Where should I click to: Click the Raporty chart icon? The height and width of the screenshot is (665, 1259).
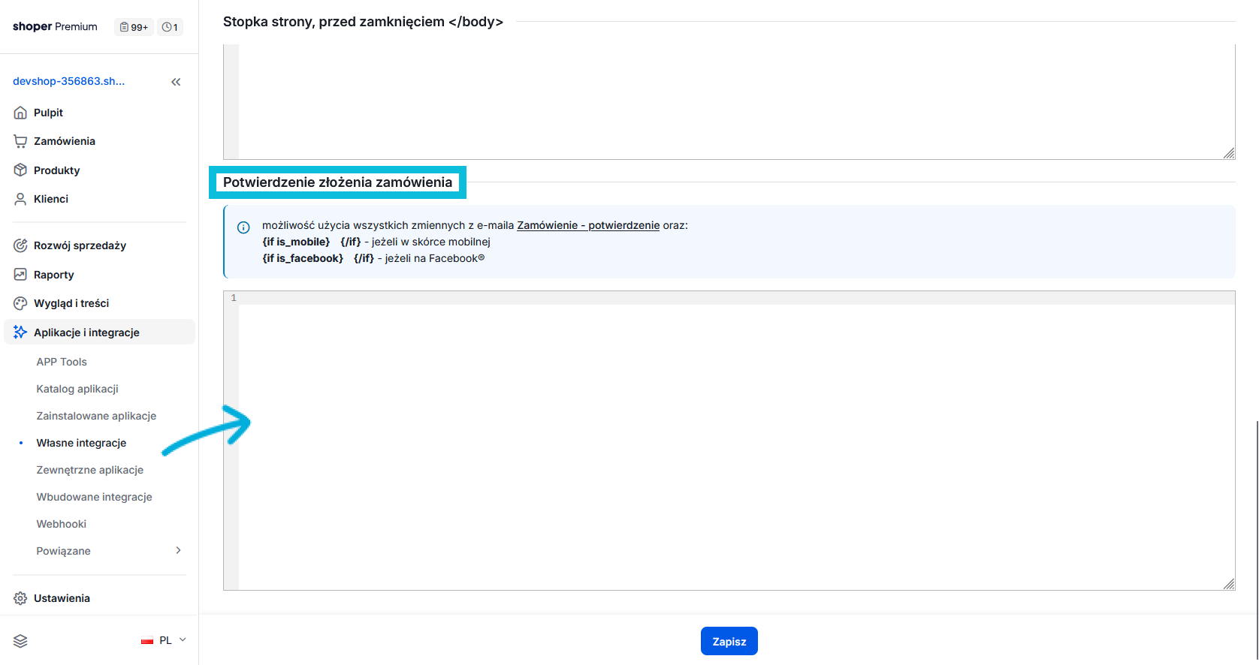20,275
